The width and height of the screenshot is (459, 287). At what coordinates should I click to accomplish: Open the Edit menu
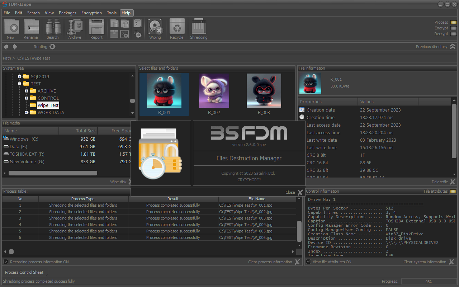click(x=19, y=13)
